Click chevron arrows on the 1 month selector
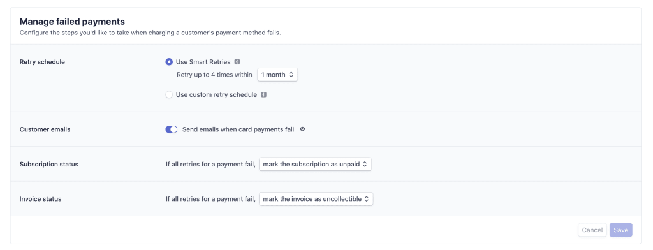 (x=291, y=75)
